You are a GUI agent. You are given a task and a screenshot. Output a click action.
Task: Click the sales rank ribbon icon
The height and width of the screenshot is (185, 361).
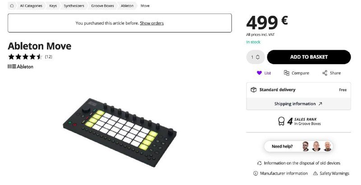tap(281, 121)
